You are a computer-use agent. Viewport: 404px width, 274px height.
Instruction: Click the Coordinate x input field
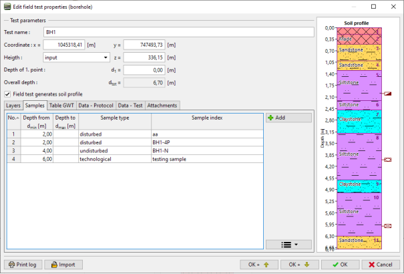(x=63, y=45)
